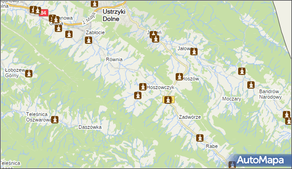The height and width of the screenshot is (169, 292).
Task: Click the church icon at Teleśnica Oszwarowa
Action: (x=55, y=120)
